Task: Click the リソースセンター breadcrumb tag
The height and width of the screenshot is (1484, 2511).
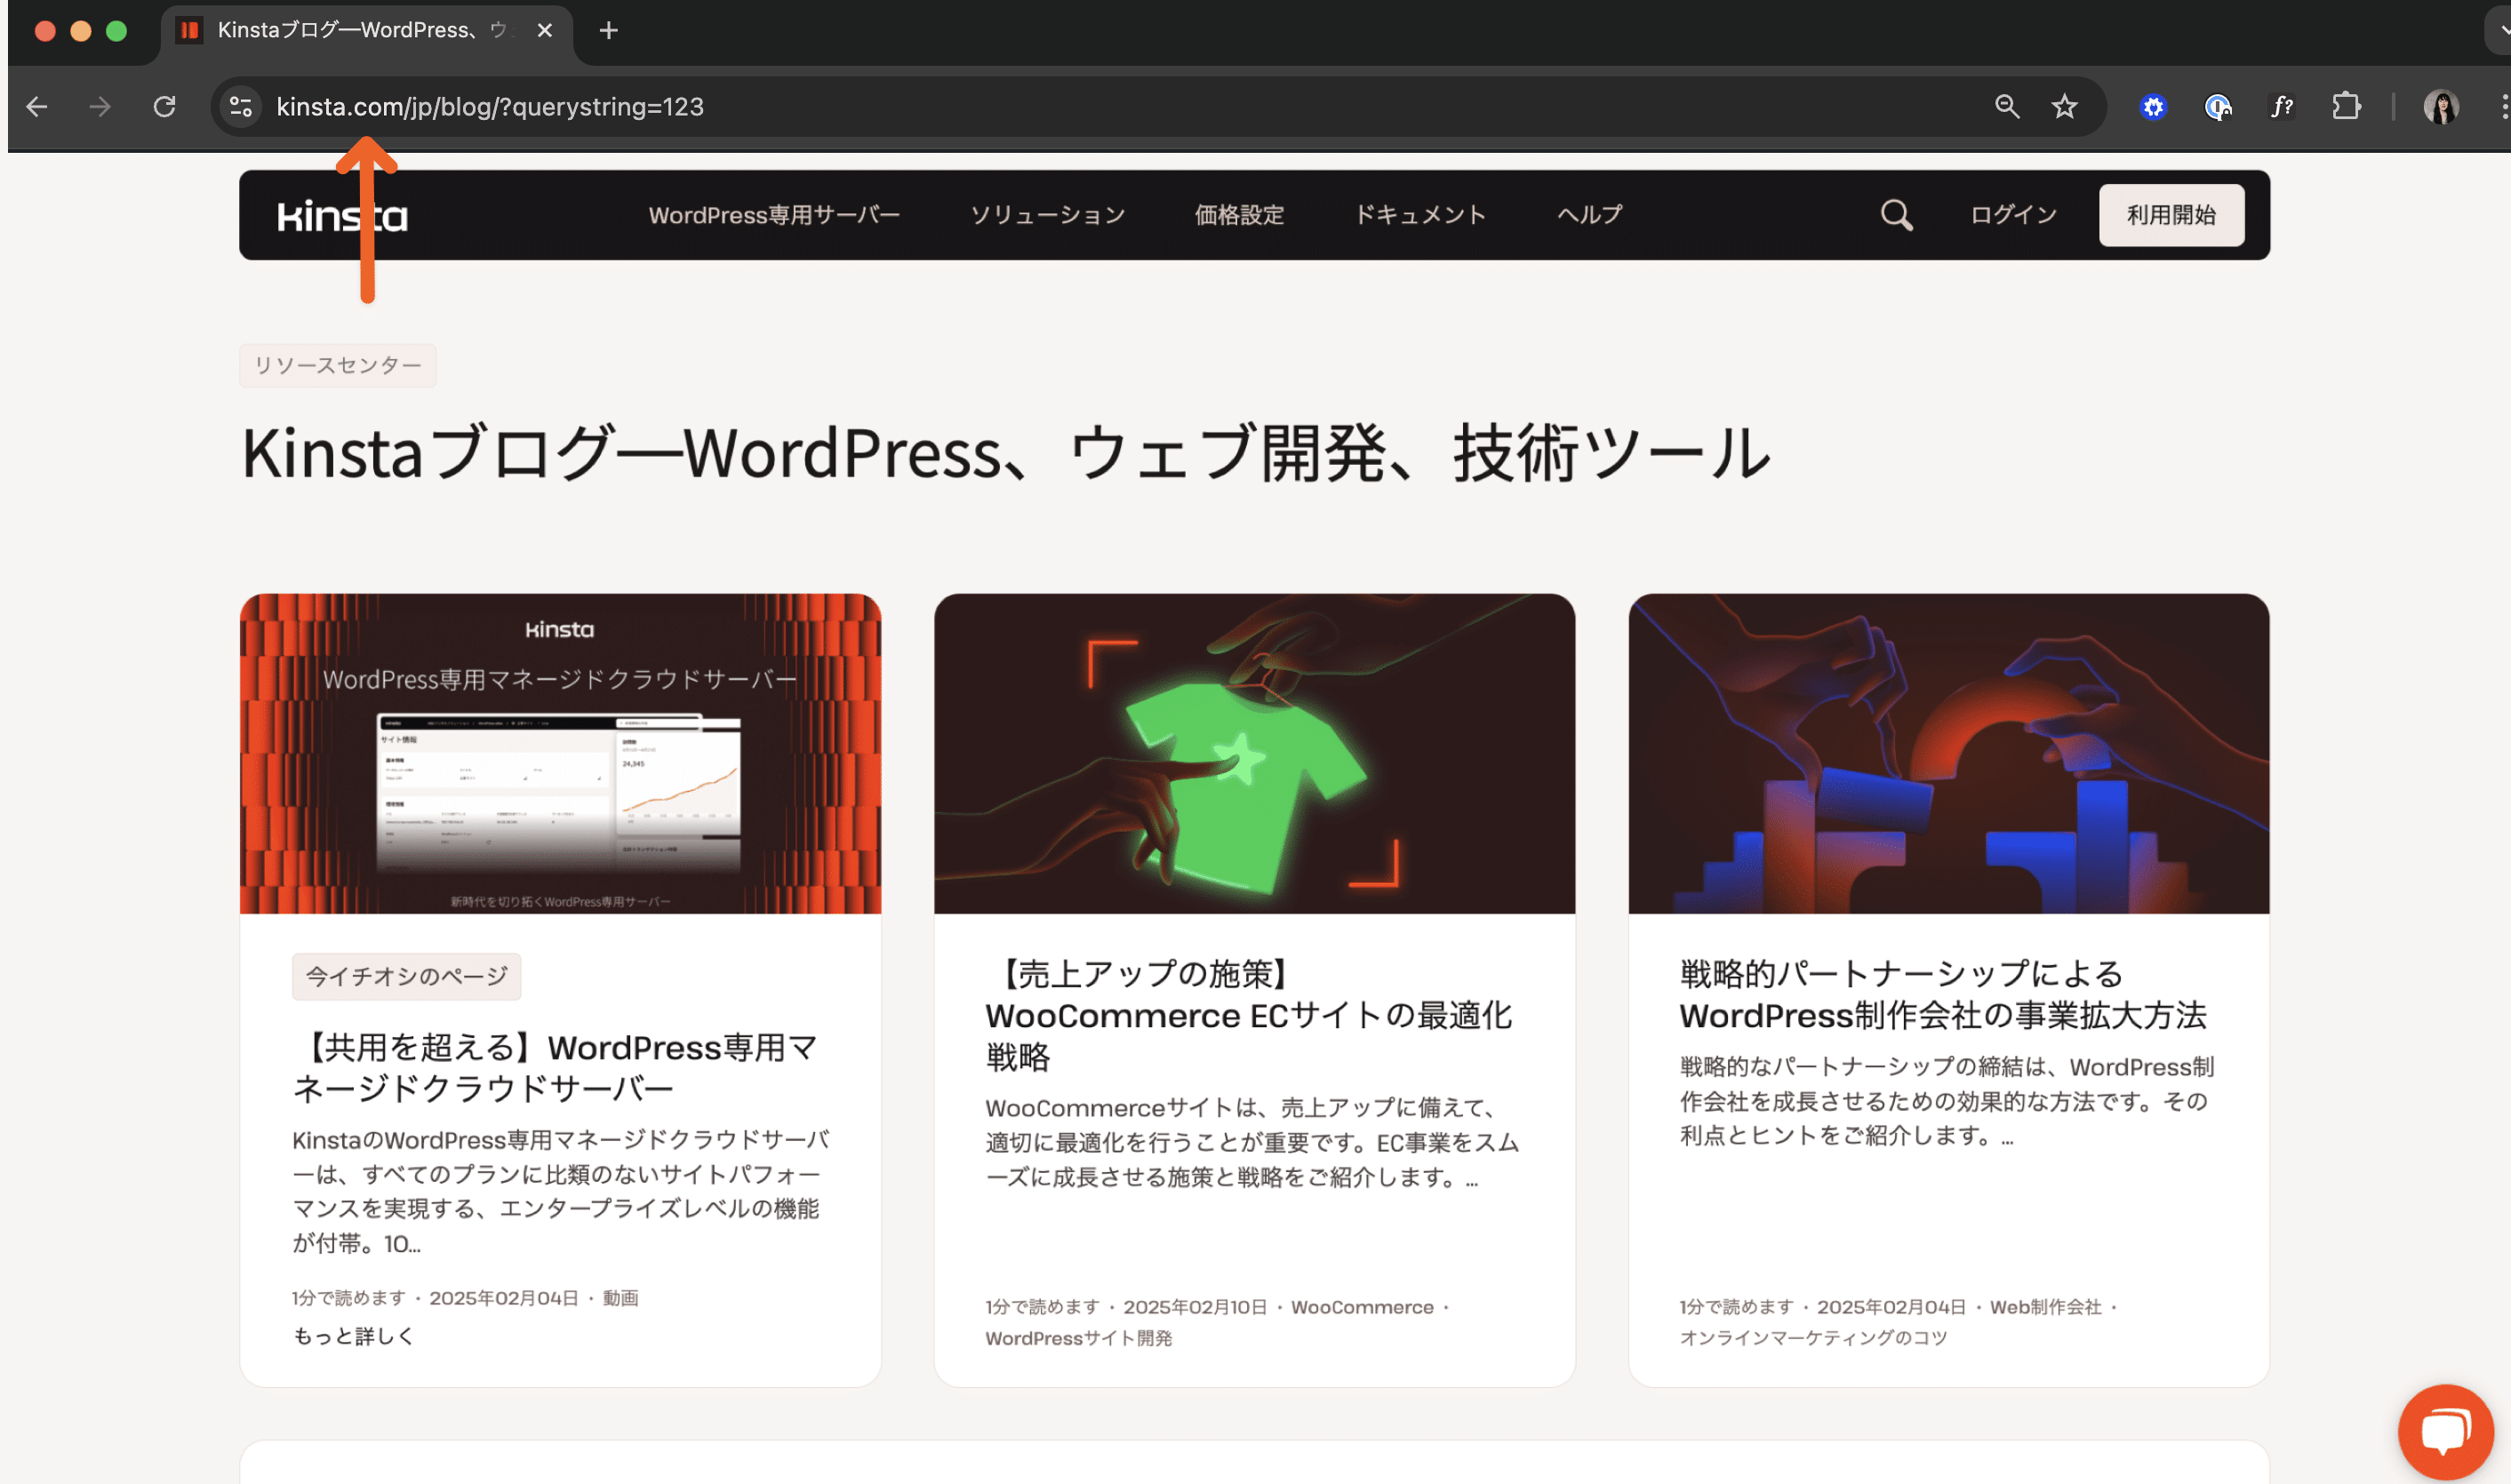Action: click(338, 365)
